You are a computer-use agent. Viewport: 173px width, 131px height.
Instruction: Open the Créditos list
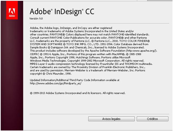click(x=153, y=119)
